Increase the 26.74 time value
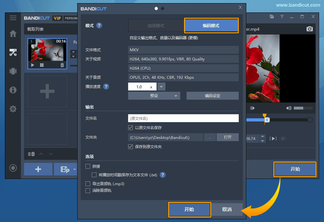 (x=262, y=136)
